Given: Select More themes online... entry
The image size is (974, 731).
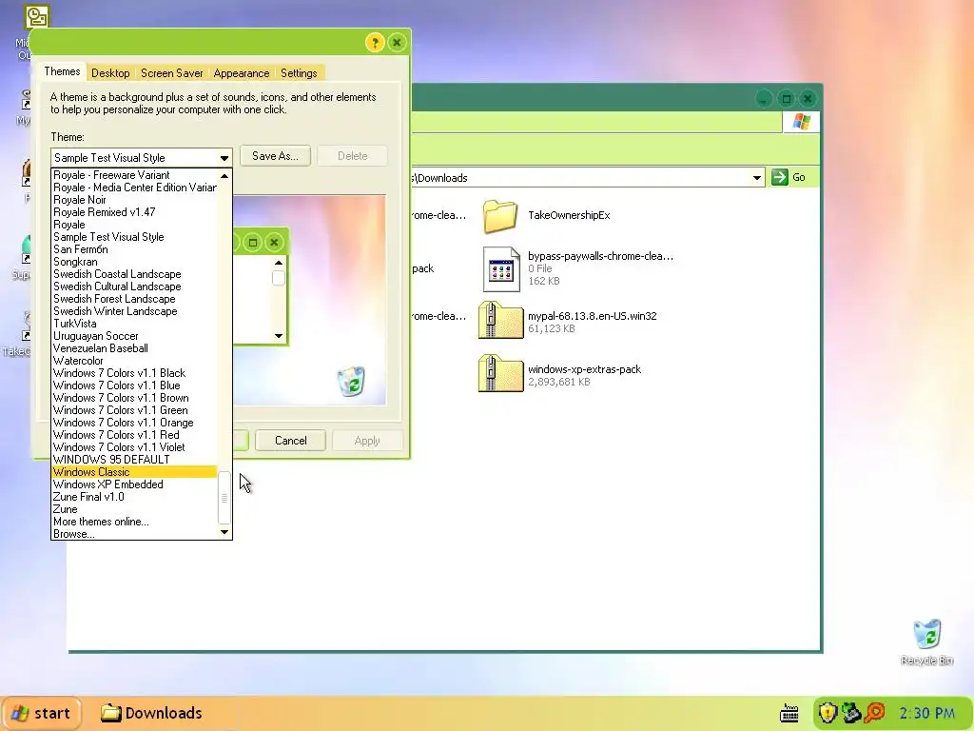Looking at the screenshot, I should tap(134, 522).
